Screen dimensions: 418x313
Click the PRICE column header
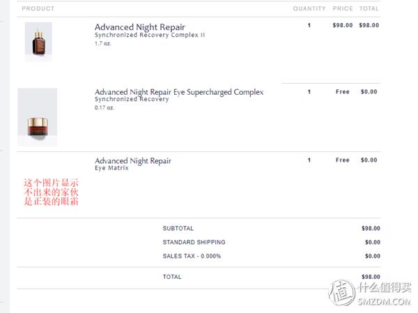(x=343, y=8)
